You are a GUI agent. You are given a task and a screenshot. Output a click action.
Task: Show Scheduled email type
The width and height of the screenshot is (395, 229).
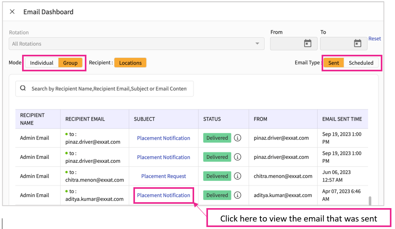pyautogui.click(x=361, y=63)
